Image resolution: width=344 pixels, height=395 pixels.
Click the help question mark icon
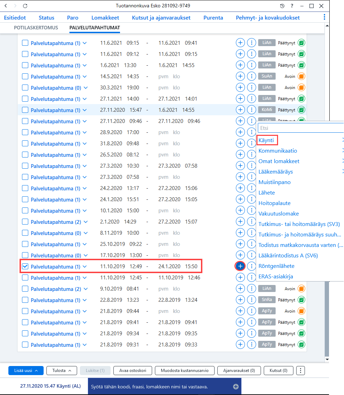click(x=292, y=6)
